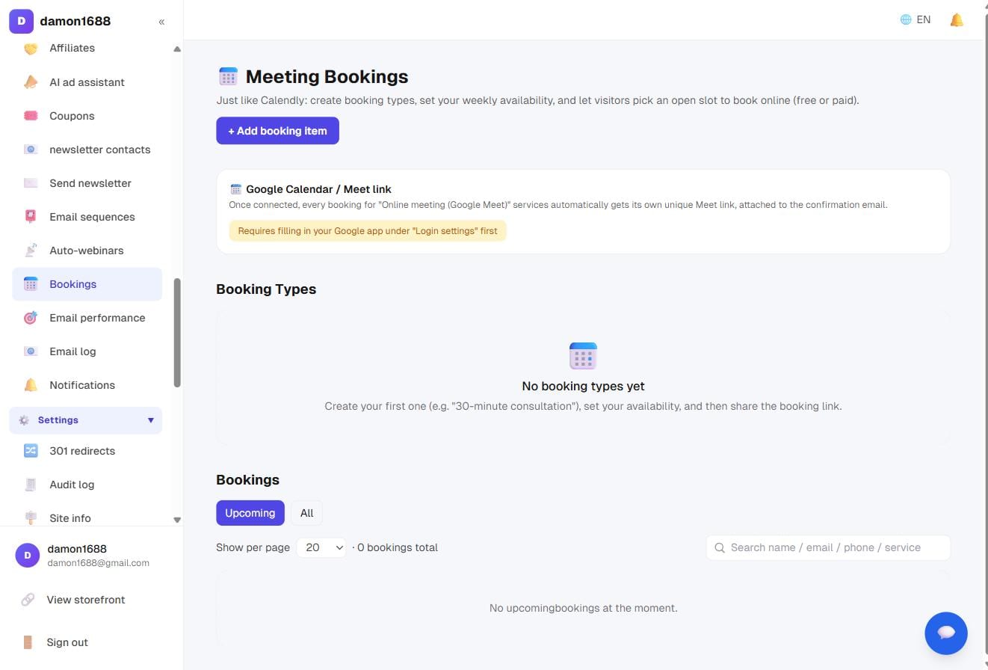Open the notification bell in top bar
The width and height of the screenshot is (988, 670).
pyautogui.click(x=957, y=20)
